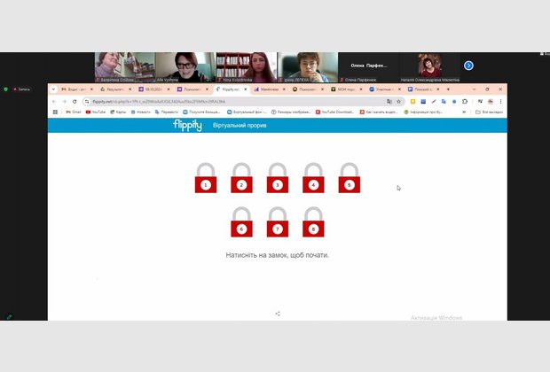
Task: Close the Flippity.net tab
Action: click(245, 89)
